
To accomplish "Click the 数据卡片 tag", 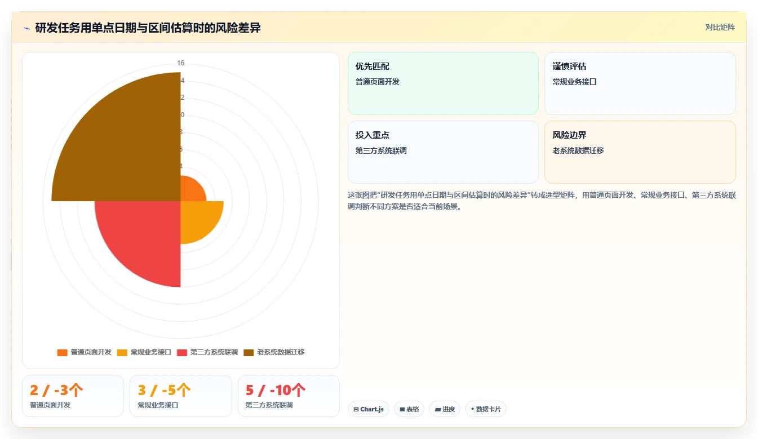I will [485, 409].
